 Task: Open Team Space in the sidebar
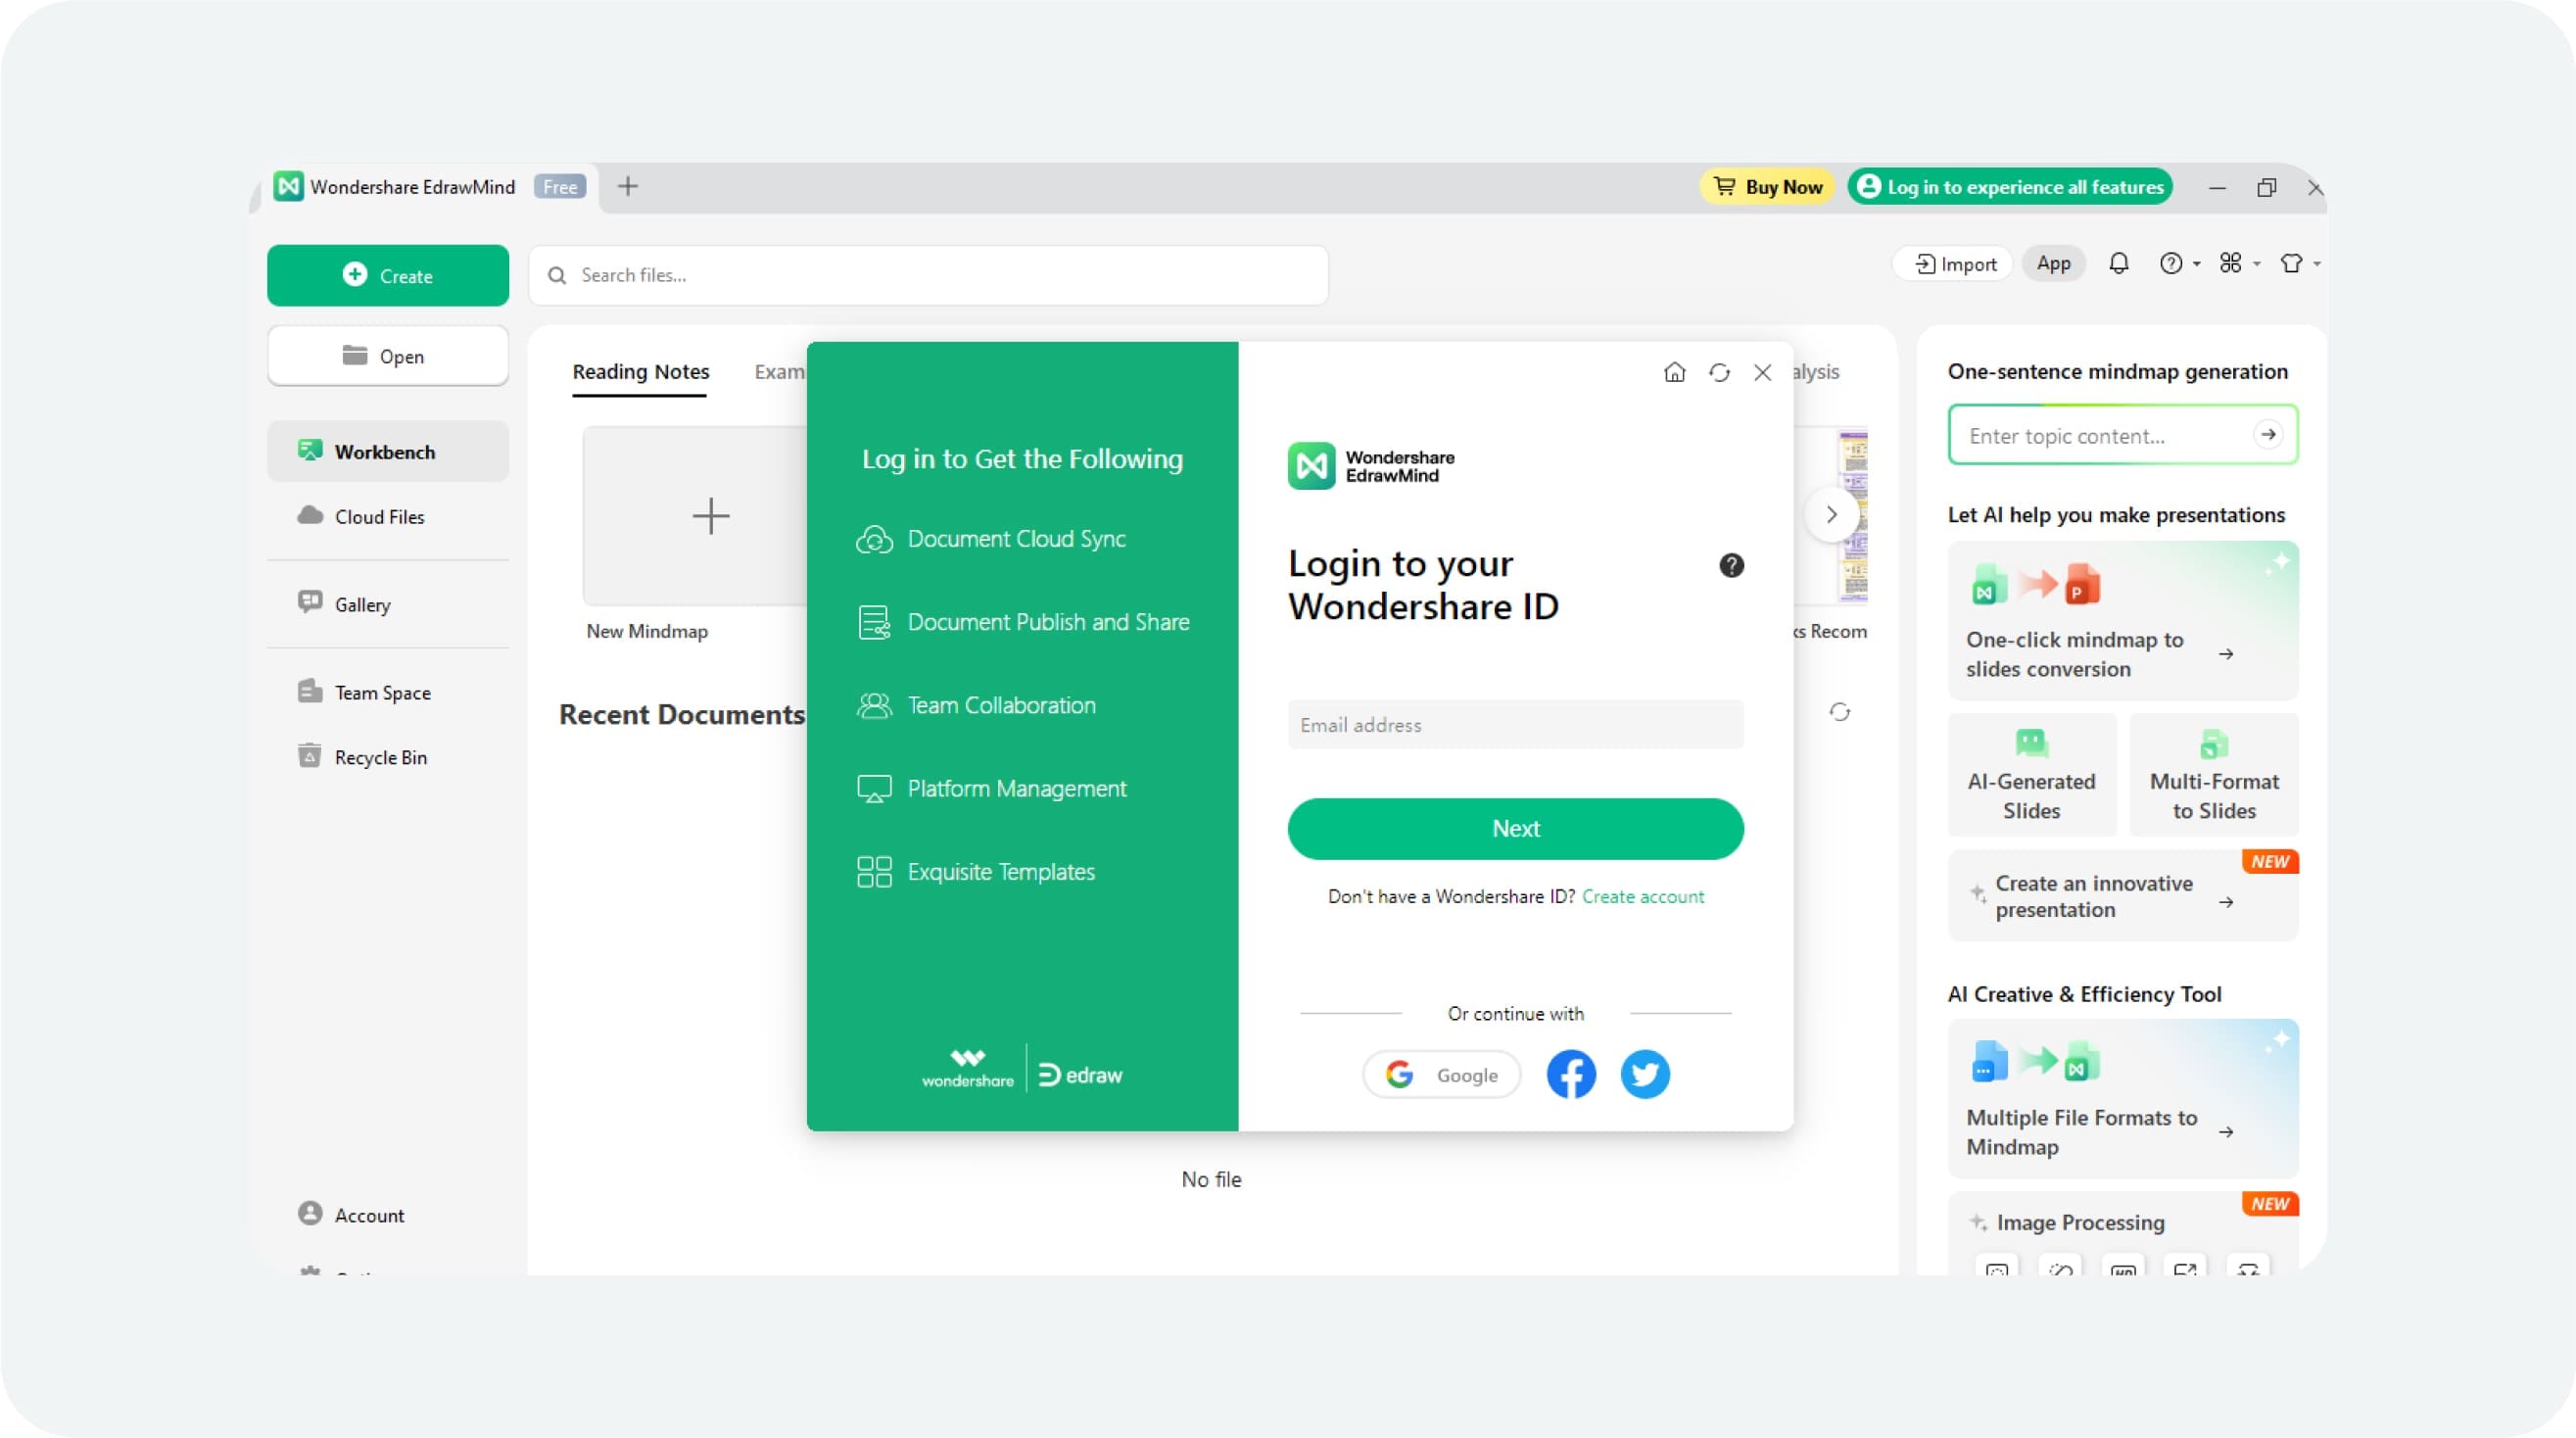point(387,692)
